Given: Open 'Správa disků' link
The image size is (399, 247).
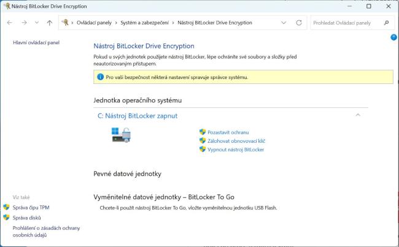Looking at the screenshot, I should pyautogui.click(x=26, y=218).
